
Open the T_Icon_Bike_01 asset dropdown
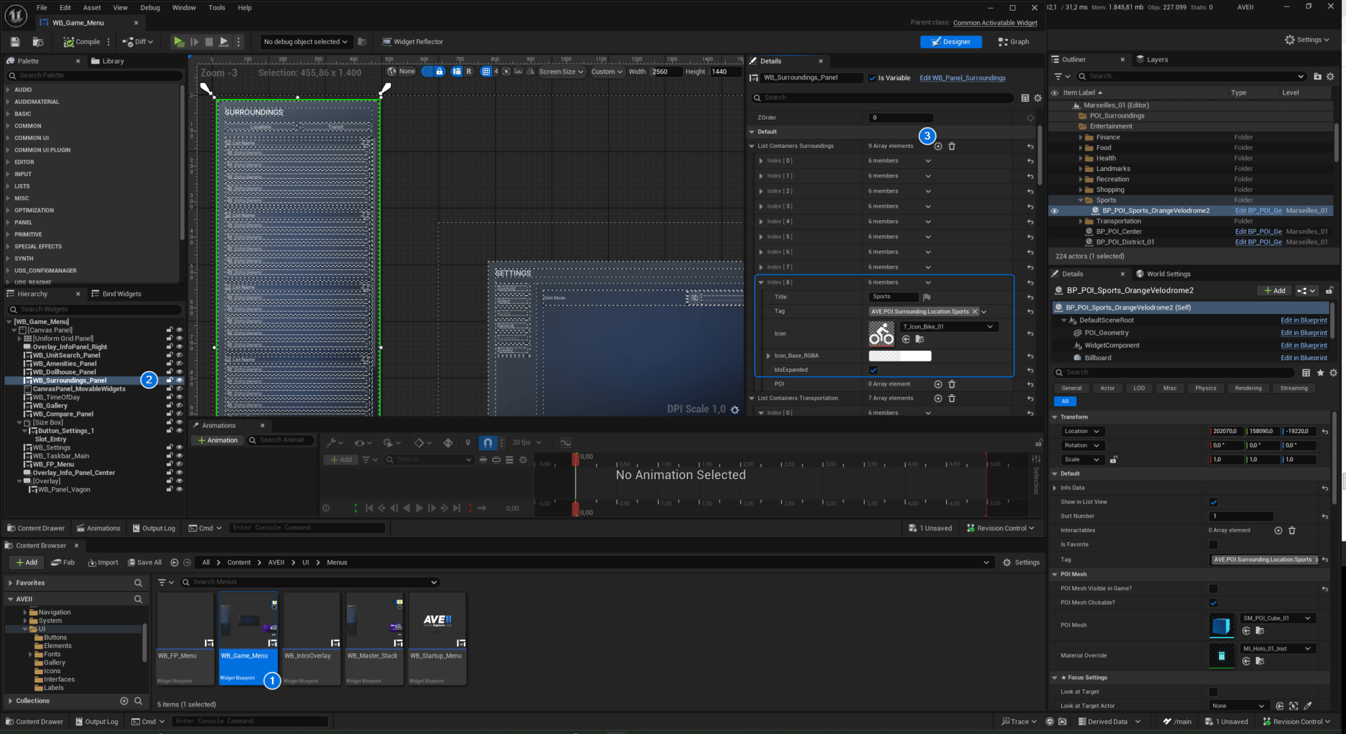948,327
